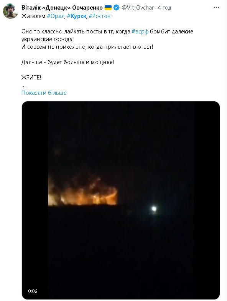227x301 pixels.
Task: Click the blue verified badge
Action: [116, 8]
